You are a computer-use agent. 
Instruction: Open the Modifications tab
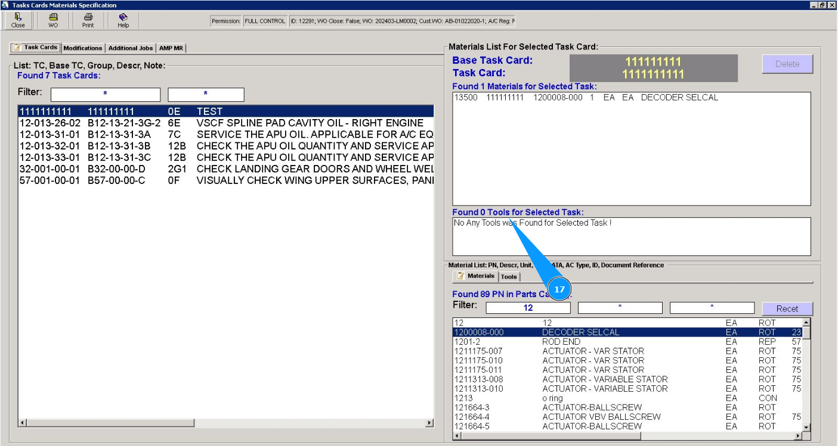pyautogui.click(x=83, y=48)
